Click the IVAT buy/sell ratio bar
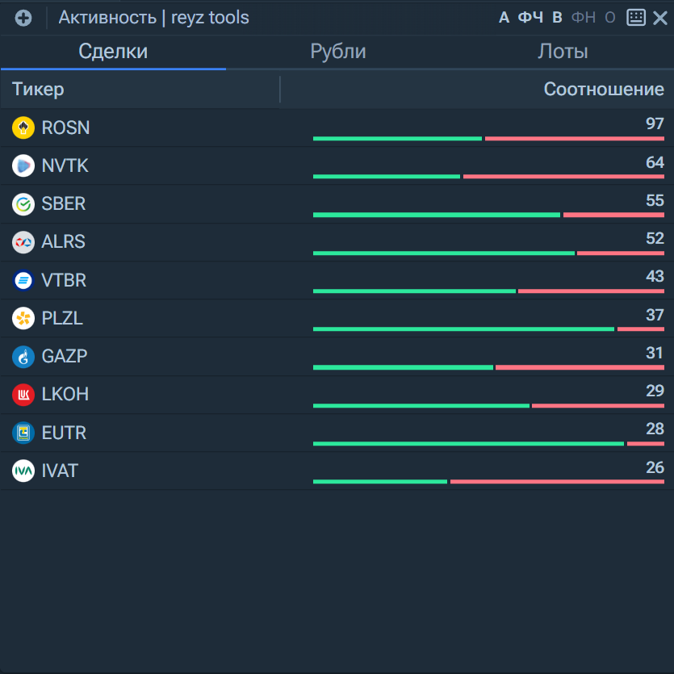 [488, 482]
